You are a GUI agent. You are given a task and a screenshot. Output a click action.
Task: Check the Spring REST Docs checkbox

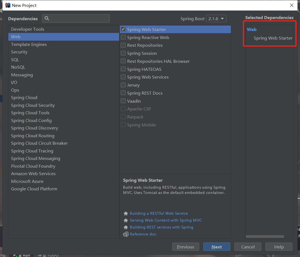click(x=123, y=93)
